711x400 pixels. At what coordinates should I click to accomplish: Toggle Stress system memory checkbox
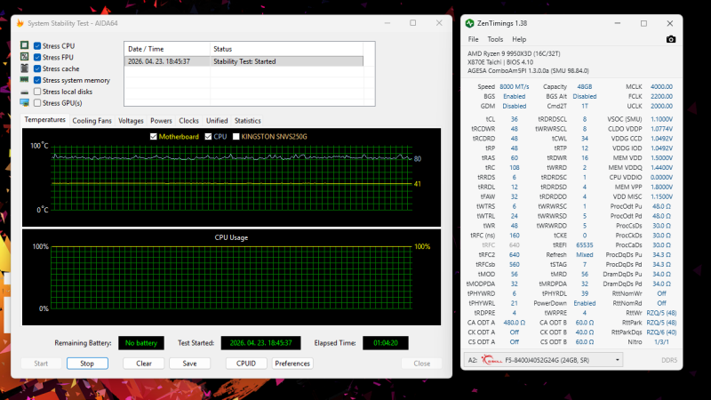click(37, 80)
